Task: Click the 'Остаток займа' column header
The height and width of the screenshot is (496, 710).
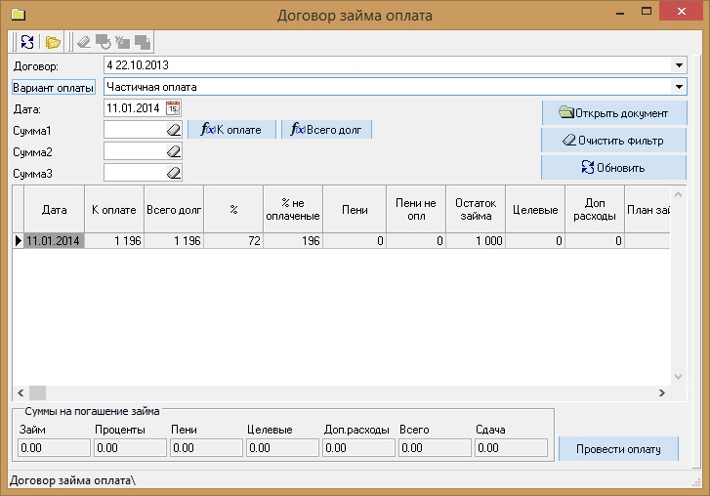Action: 476,210
